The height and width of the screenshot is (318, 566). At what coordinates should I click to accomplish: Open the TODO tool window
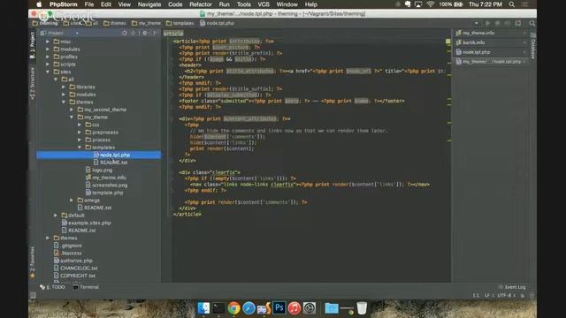coord(53,287)
